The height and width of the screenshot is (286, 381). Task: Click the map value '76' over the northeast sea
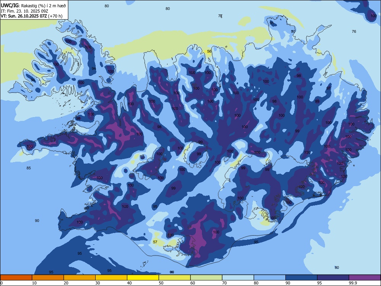[354, 31]
